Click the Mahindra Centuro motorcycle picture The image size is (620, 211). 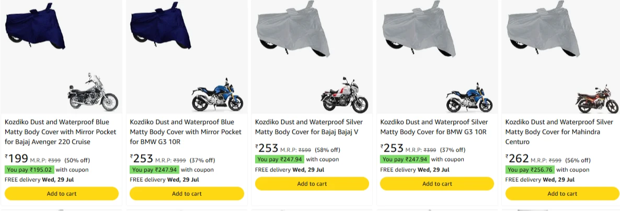596,98
